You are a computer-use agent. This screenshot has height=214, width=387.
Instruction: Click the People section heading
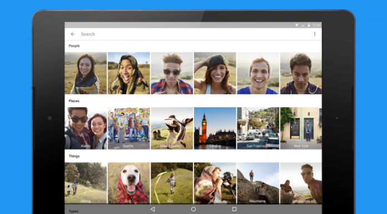74,46
